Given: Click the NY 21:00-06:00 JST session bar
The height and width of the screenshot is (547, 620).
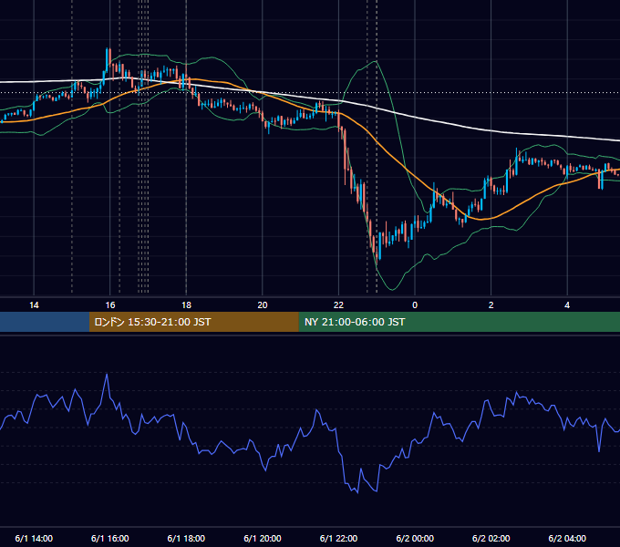Looking at the screenshot, I should tap(459, 322).
